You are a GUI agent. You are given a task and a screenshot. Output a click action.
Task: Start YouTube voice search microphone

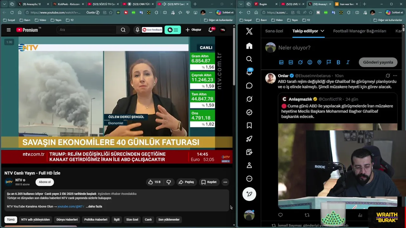pos(137,30)
